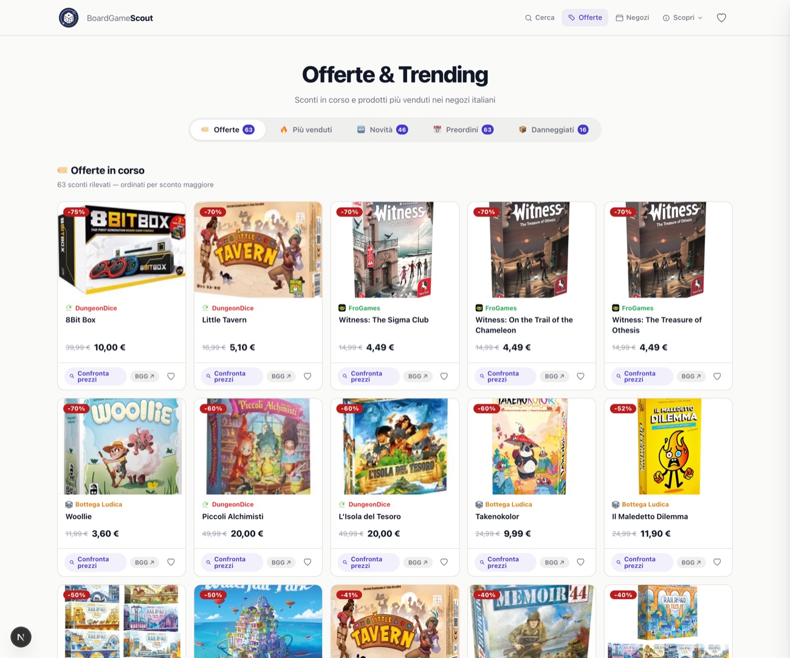Click the -75% discount badge on 8Bit Box
790x658 pixels.
coord(76,212)
